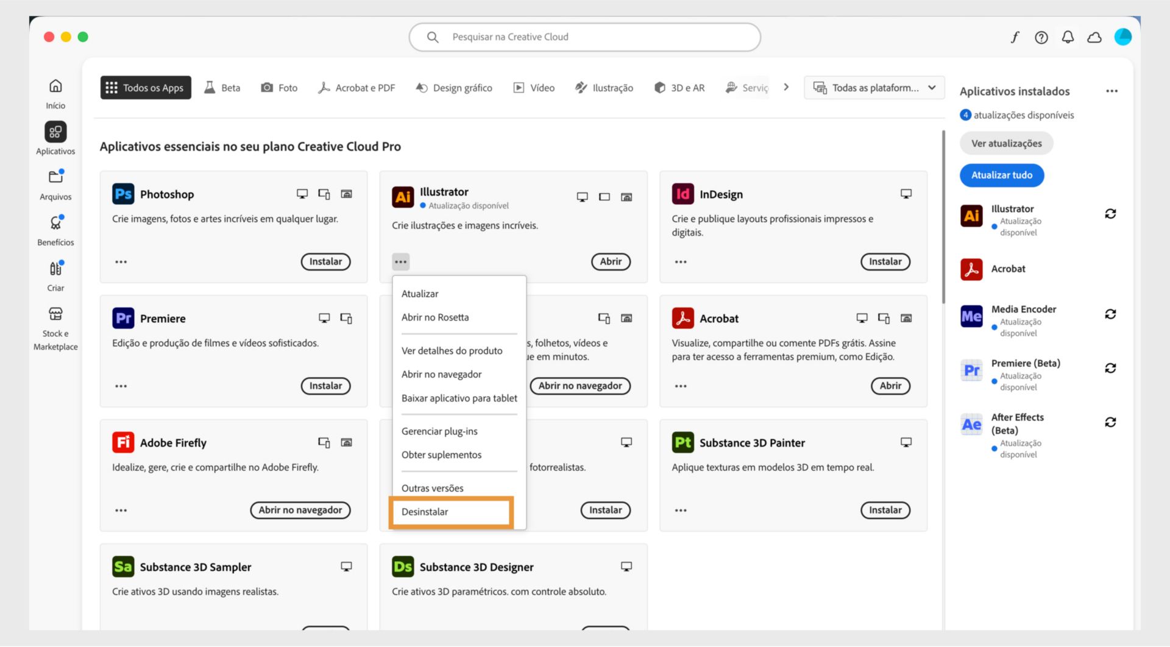Image resolution: width=1170 pixels, height=647 pixels.
Task: Click the Substance 3D Designer icon
Action: click(403, 567)
